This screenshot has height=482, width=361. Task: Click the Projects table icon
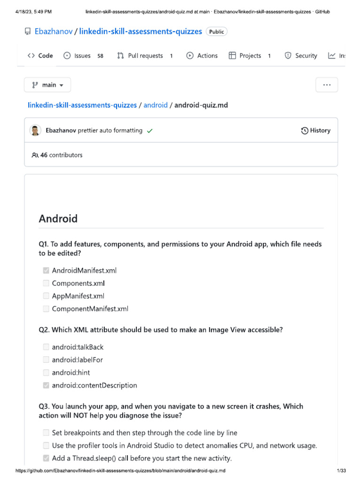232,56
